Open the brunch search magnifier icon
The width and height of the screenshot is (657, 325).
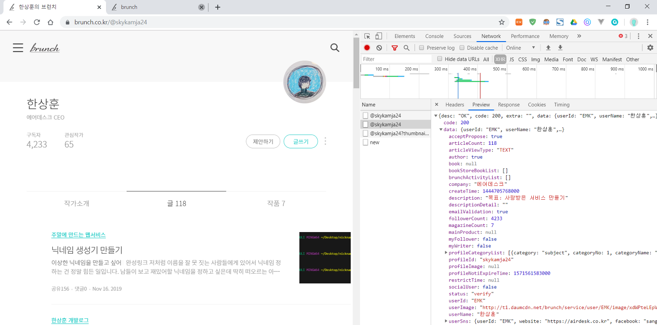335,48
